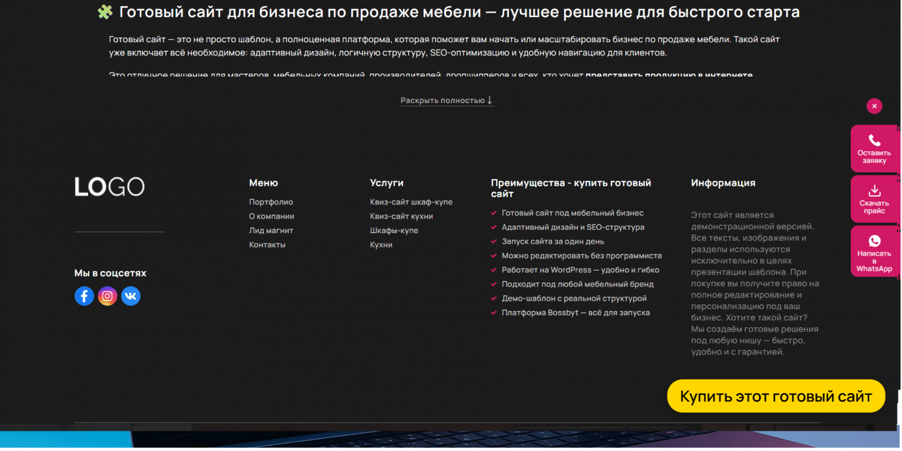Screen dimensions: 902x451
Task: Open 'О компании' menu item
Action: [272, 216]
